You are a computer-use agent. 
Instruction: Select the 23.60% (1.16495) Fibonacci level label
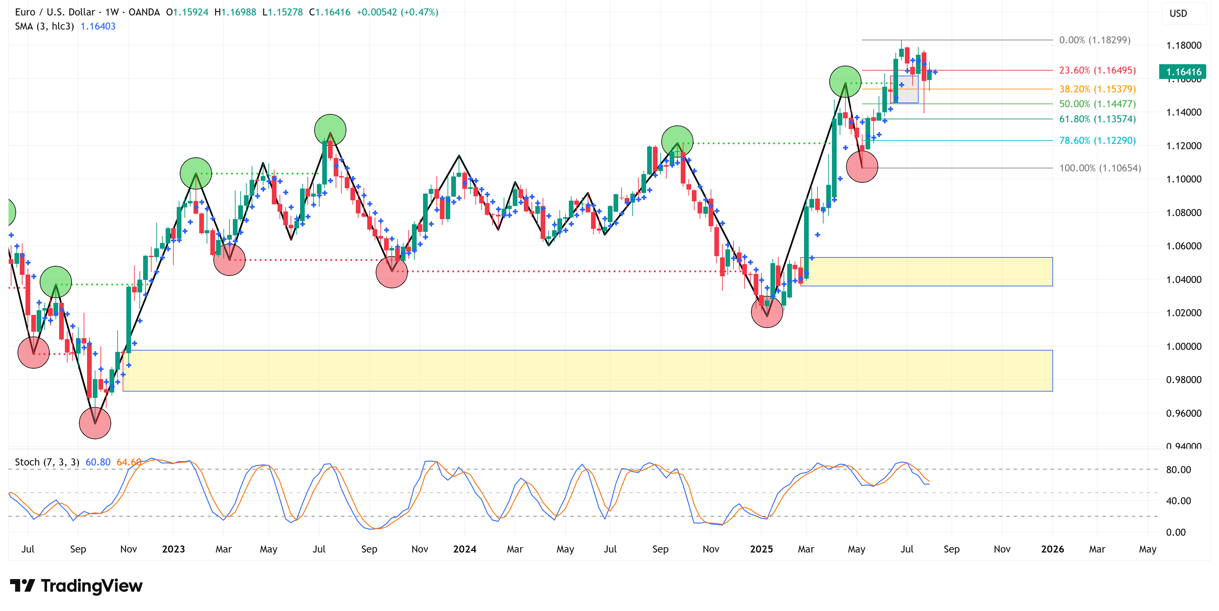[1097, 71]
